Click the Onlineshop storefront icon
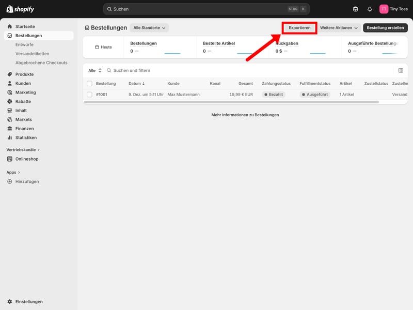The image size is (413, 310). tap(10, 159)
